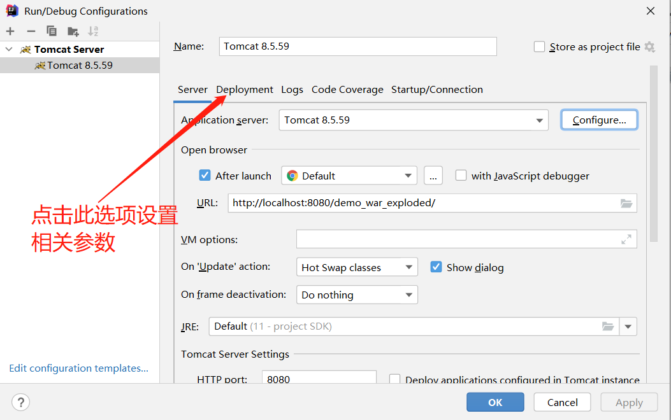Collapse the Tomcat Server tree node
The image size is (671, 420).
[8, 49]
